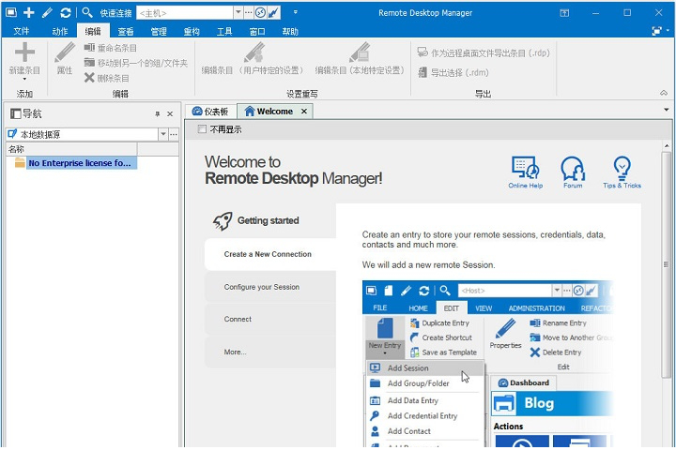Click 删除条目 delete entry
Image resolution: width=676 pixels, height=465 pixels.
[x=107, y=78]
